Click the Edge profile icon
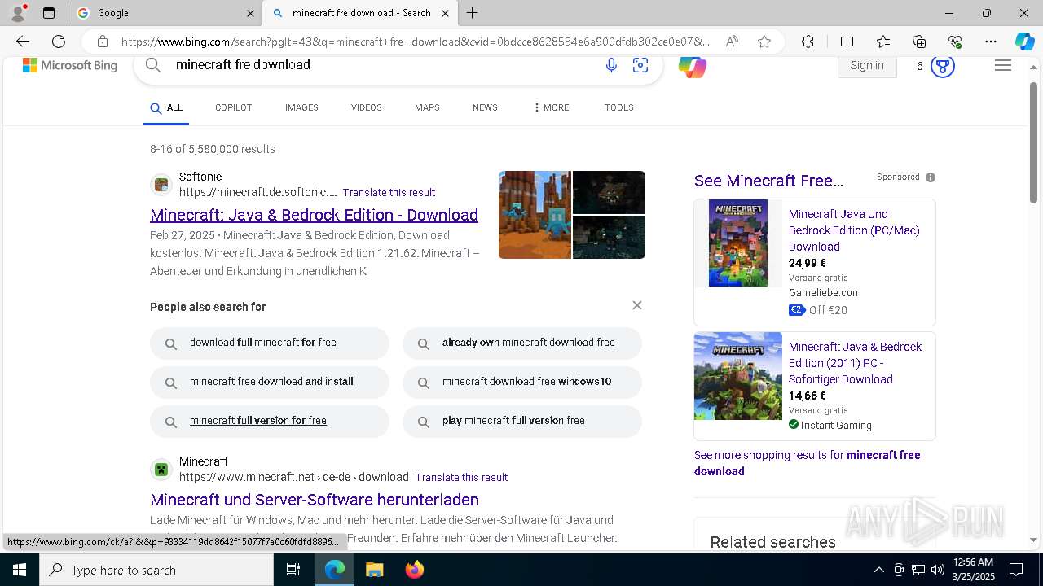 [x=17, y=13]
